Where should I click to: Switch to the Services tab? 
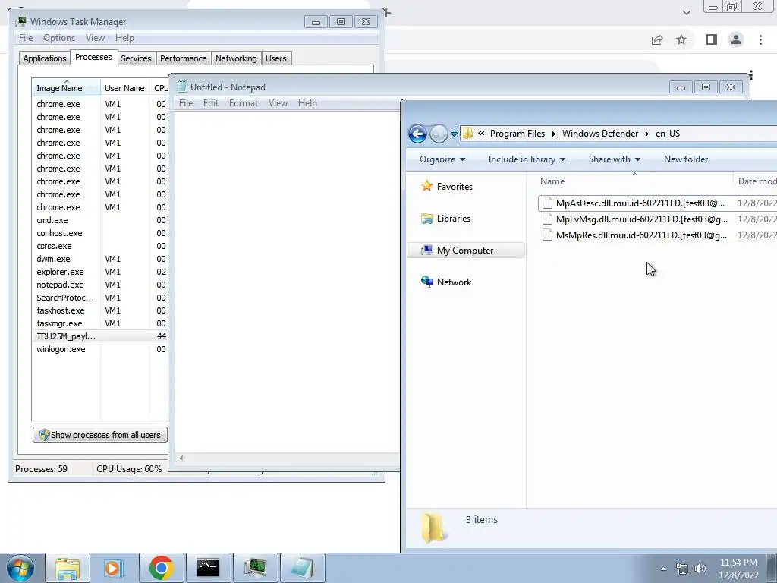coord(136,58)
